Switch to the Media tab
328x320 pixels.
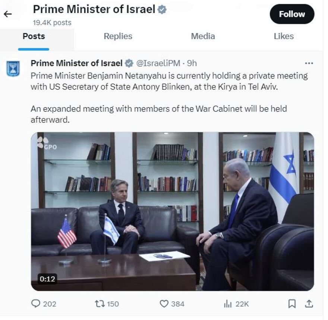coord(203,36)
